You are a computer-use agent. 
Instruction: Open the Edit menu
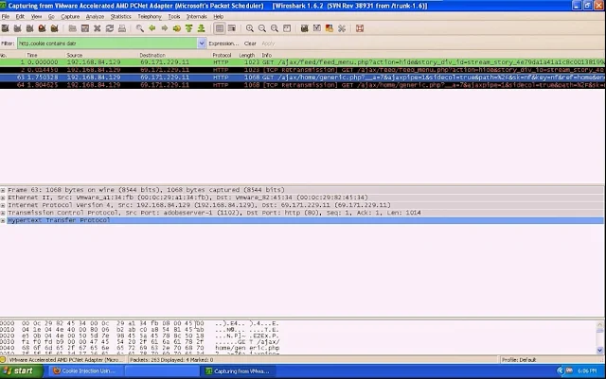click(x=20, y=17)
